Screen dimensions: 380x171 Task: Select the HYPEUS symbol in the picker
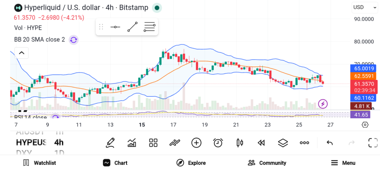(x=31, y=142)
